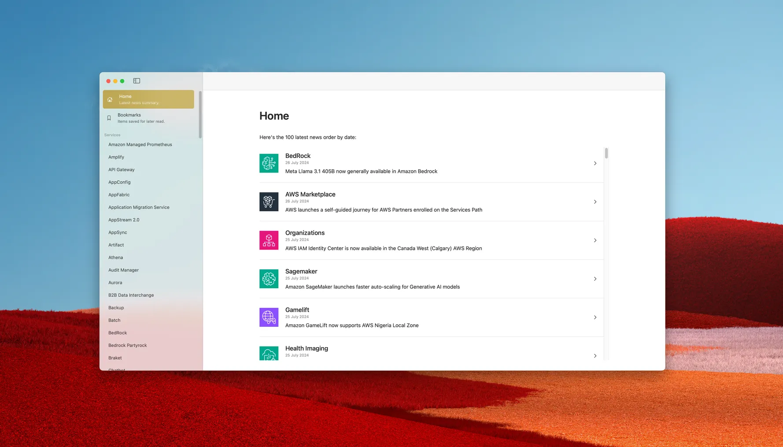
Task: Click the Sagemaker brain icon
Action: (269, 279)
